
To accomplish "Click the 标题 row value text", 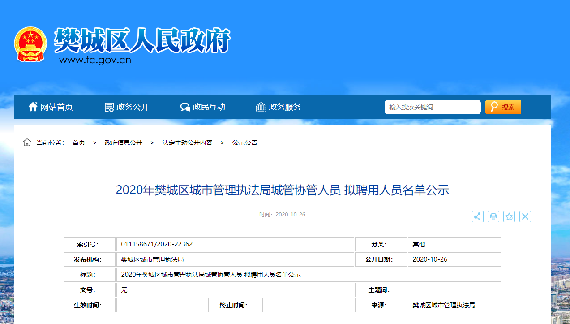I will point(211,275).
